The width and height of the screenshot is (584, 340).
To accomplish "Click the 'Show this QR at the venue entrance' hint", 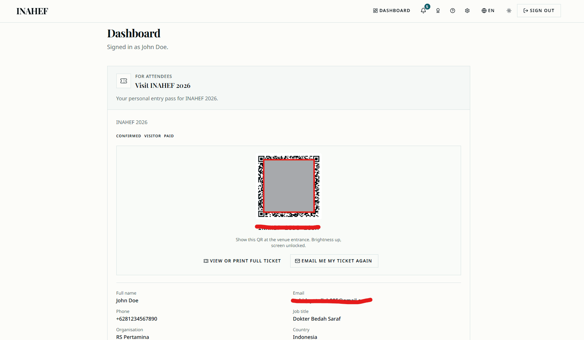I will (288, 243).
